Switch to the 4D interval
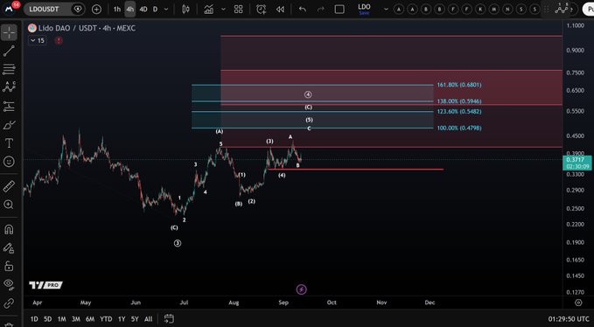This screenshot has width=594, height=327. point(143,10)
